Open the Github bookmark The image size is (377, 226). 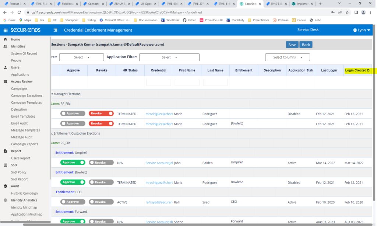190,20
